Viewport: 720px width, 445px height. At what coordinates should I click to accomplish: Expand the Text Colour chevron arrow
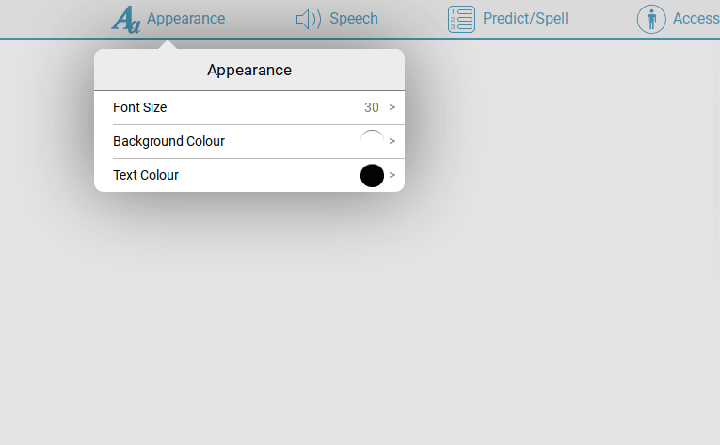point(392,175)
